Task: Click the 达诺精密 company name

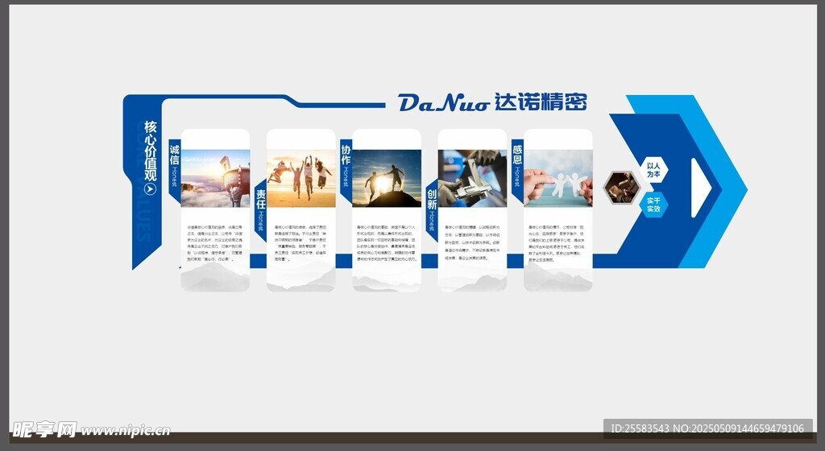Action: coord(541,102)
